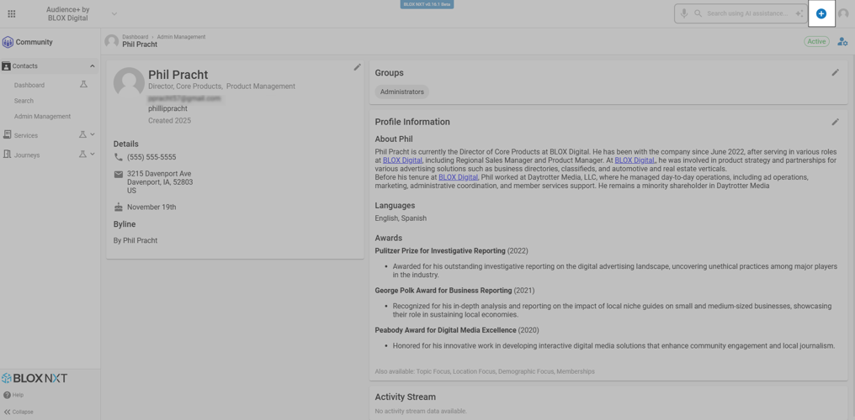This screenshot has width=855, height=420.
Task: Open the user settings gear icon
Action: click(842, 41)
